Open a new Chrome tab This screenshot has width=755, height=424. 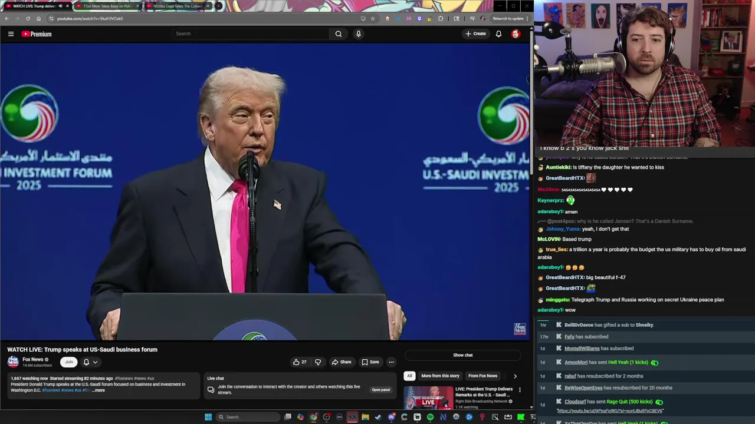pos(219,6)
